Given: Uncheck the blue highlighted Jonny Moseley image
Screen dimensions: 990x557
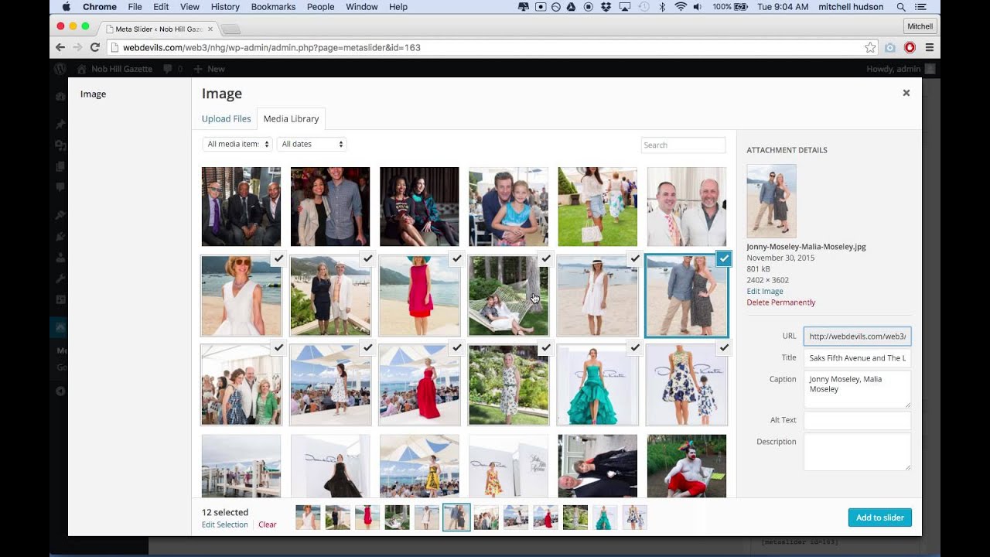Looking at the screenshot, I should tap(724, 258).
